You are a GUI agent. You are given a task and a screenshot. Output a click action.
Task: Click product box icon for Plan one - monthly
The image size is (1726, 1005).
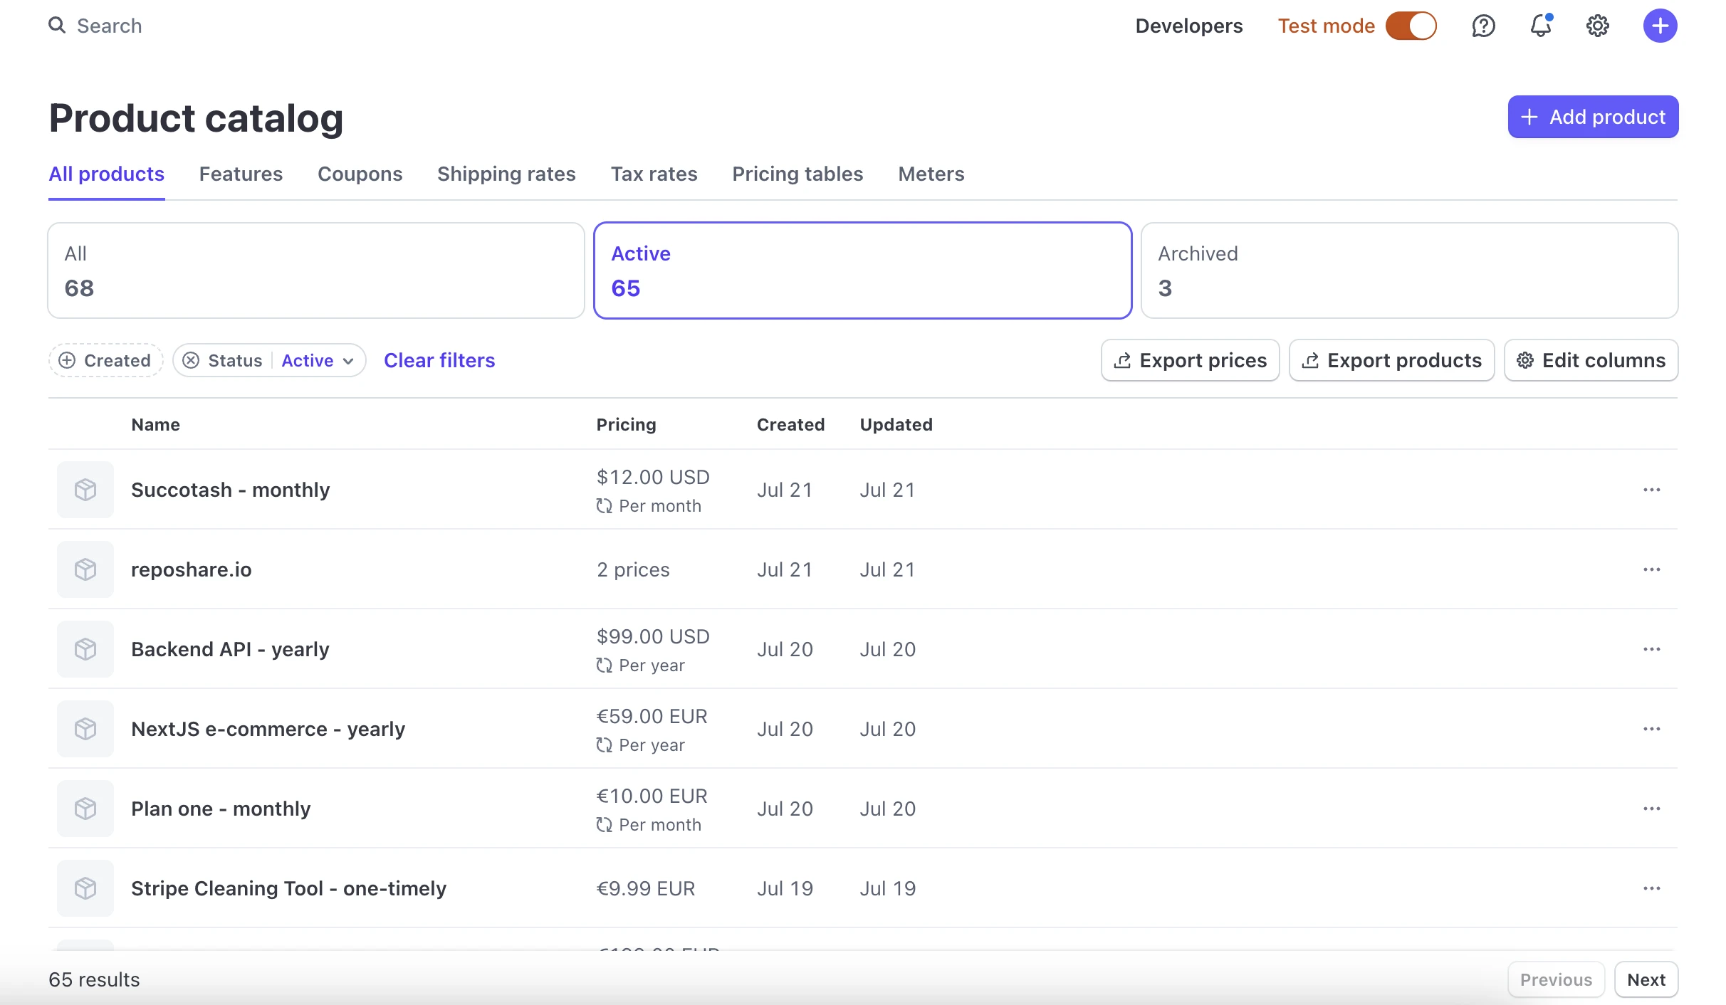click(85, 809)
